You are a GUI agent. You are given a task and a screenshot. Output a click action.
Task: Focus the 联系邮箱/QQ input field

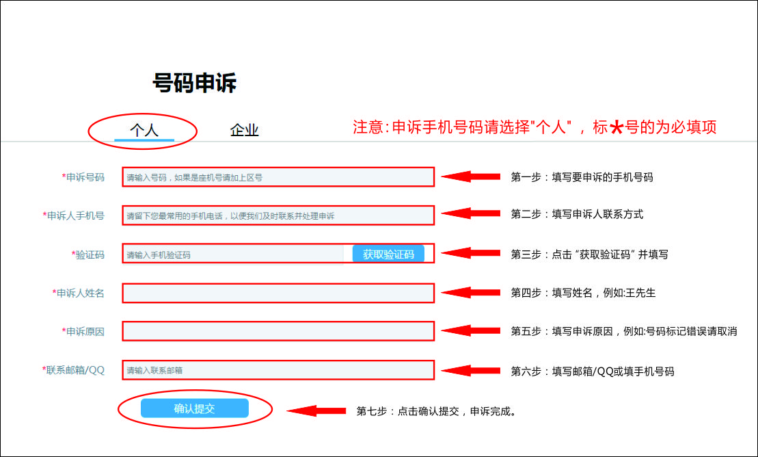click(278, 370)
